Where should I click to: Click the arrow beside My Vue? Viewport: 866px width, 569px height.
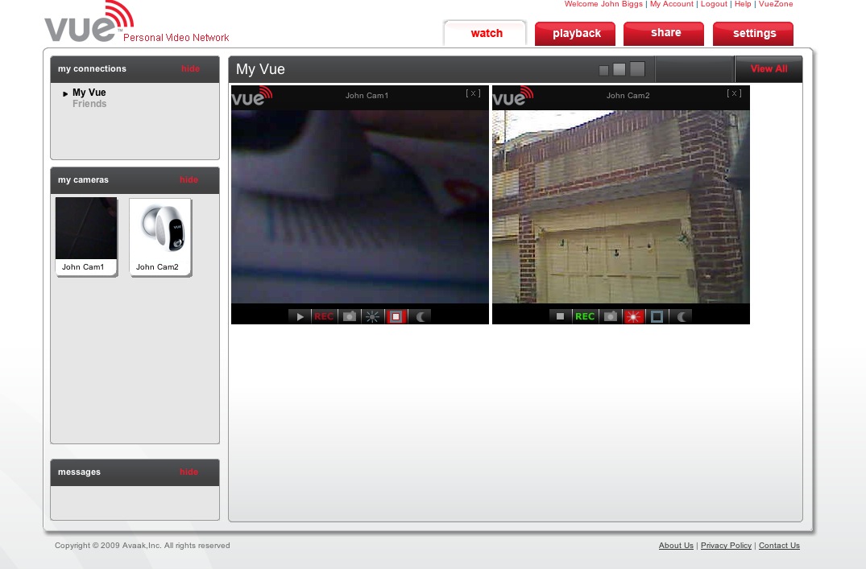[x=65, y=94]
